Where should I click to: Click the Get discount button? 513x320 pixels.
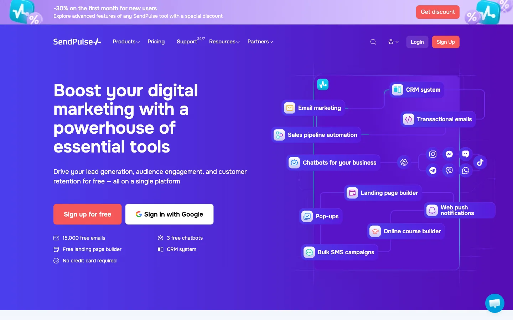tap(437, 12)
